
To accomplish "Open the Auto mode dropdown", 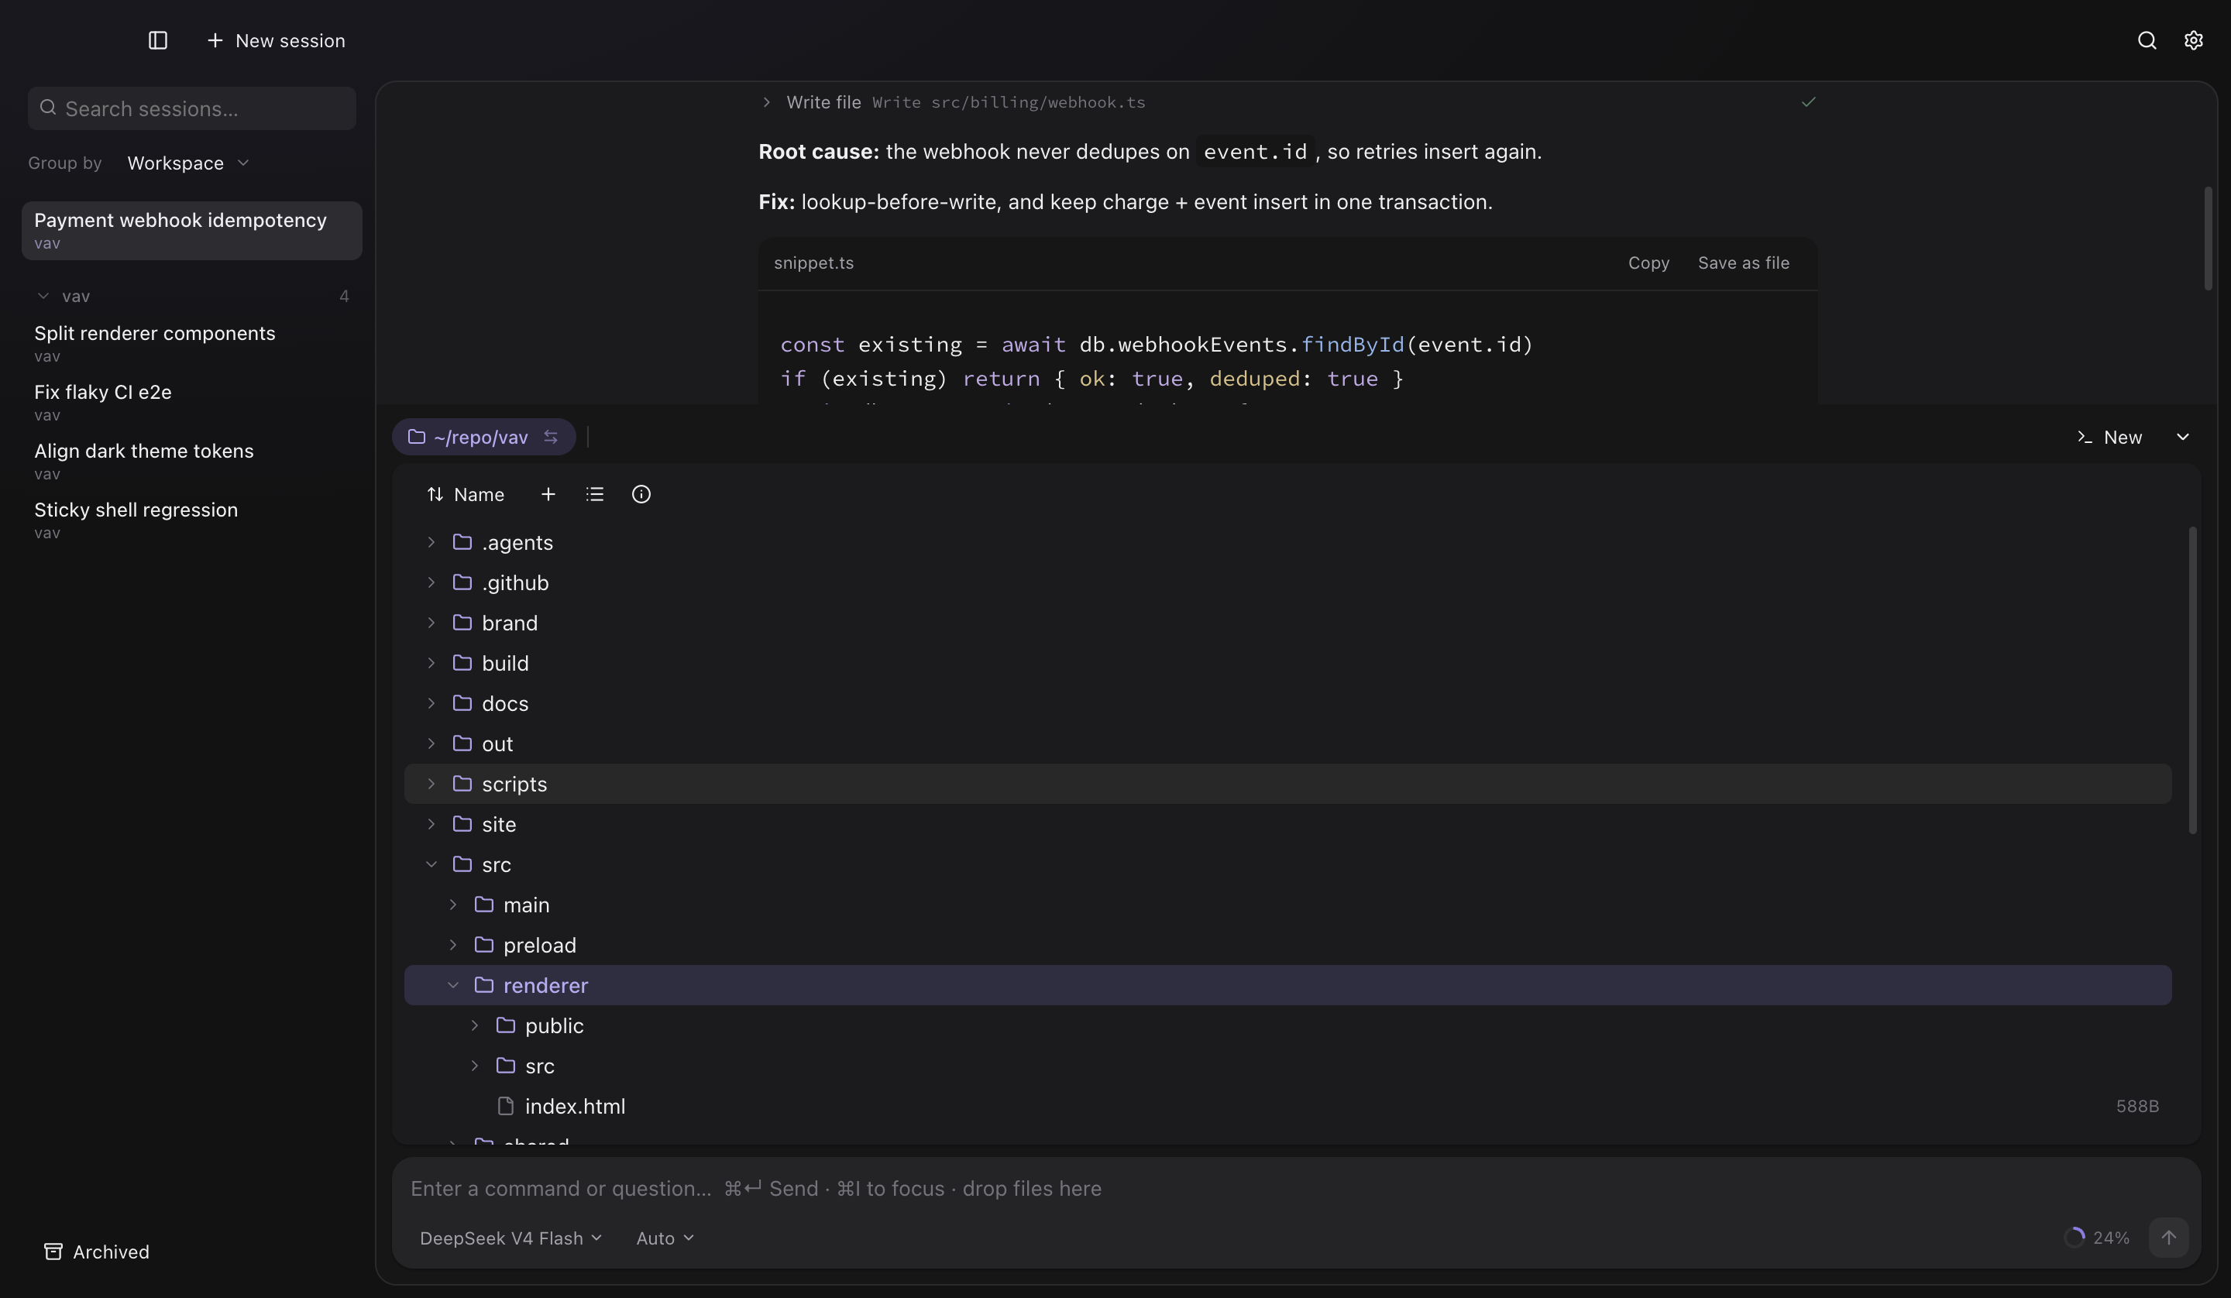I will [x=664, y=1238].
